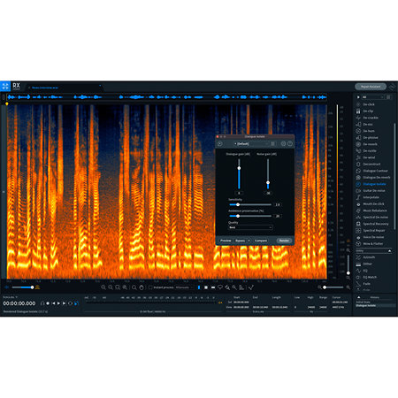Select the Dialogue Isolate module in list
This screenshot has height=398, width=398.
371,184
